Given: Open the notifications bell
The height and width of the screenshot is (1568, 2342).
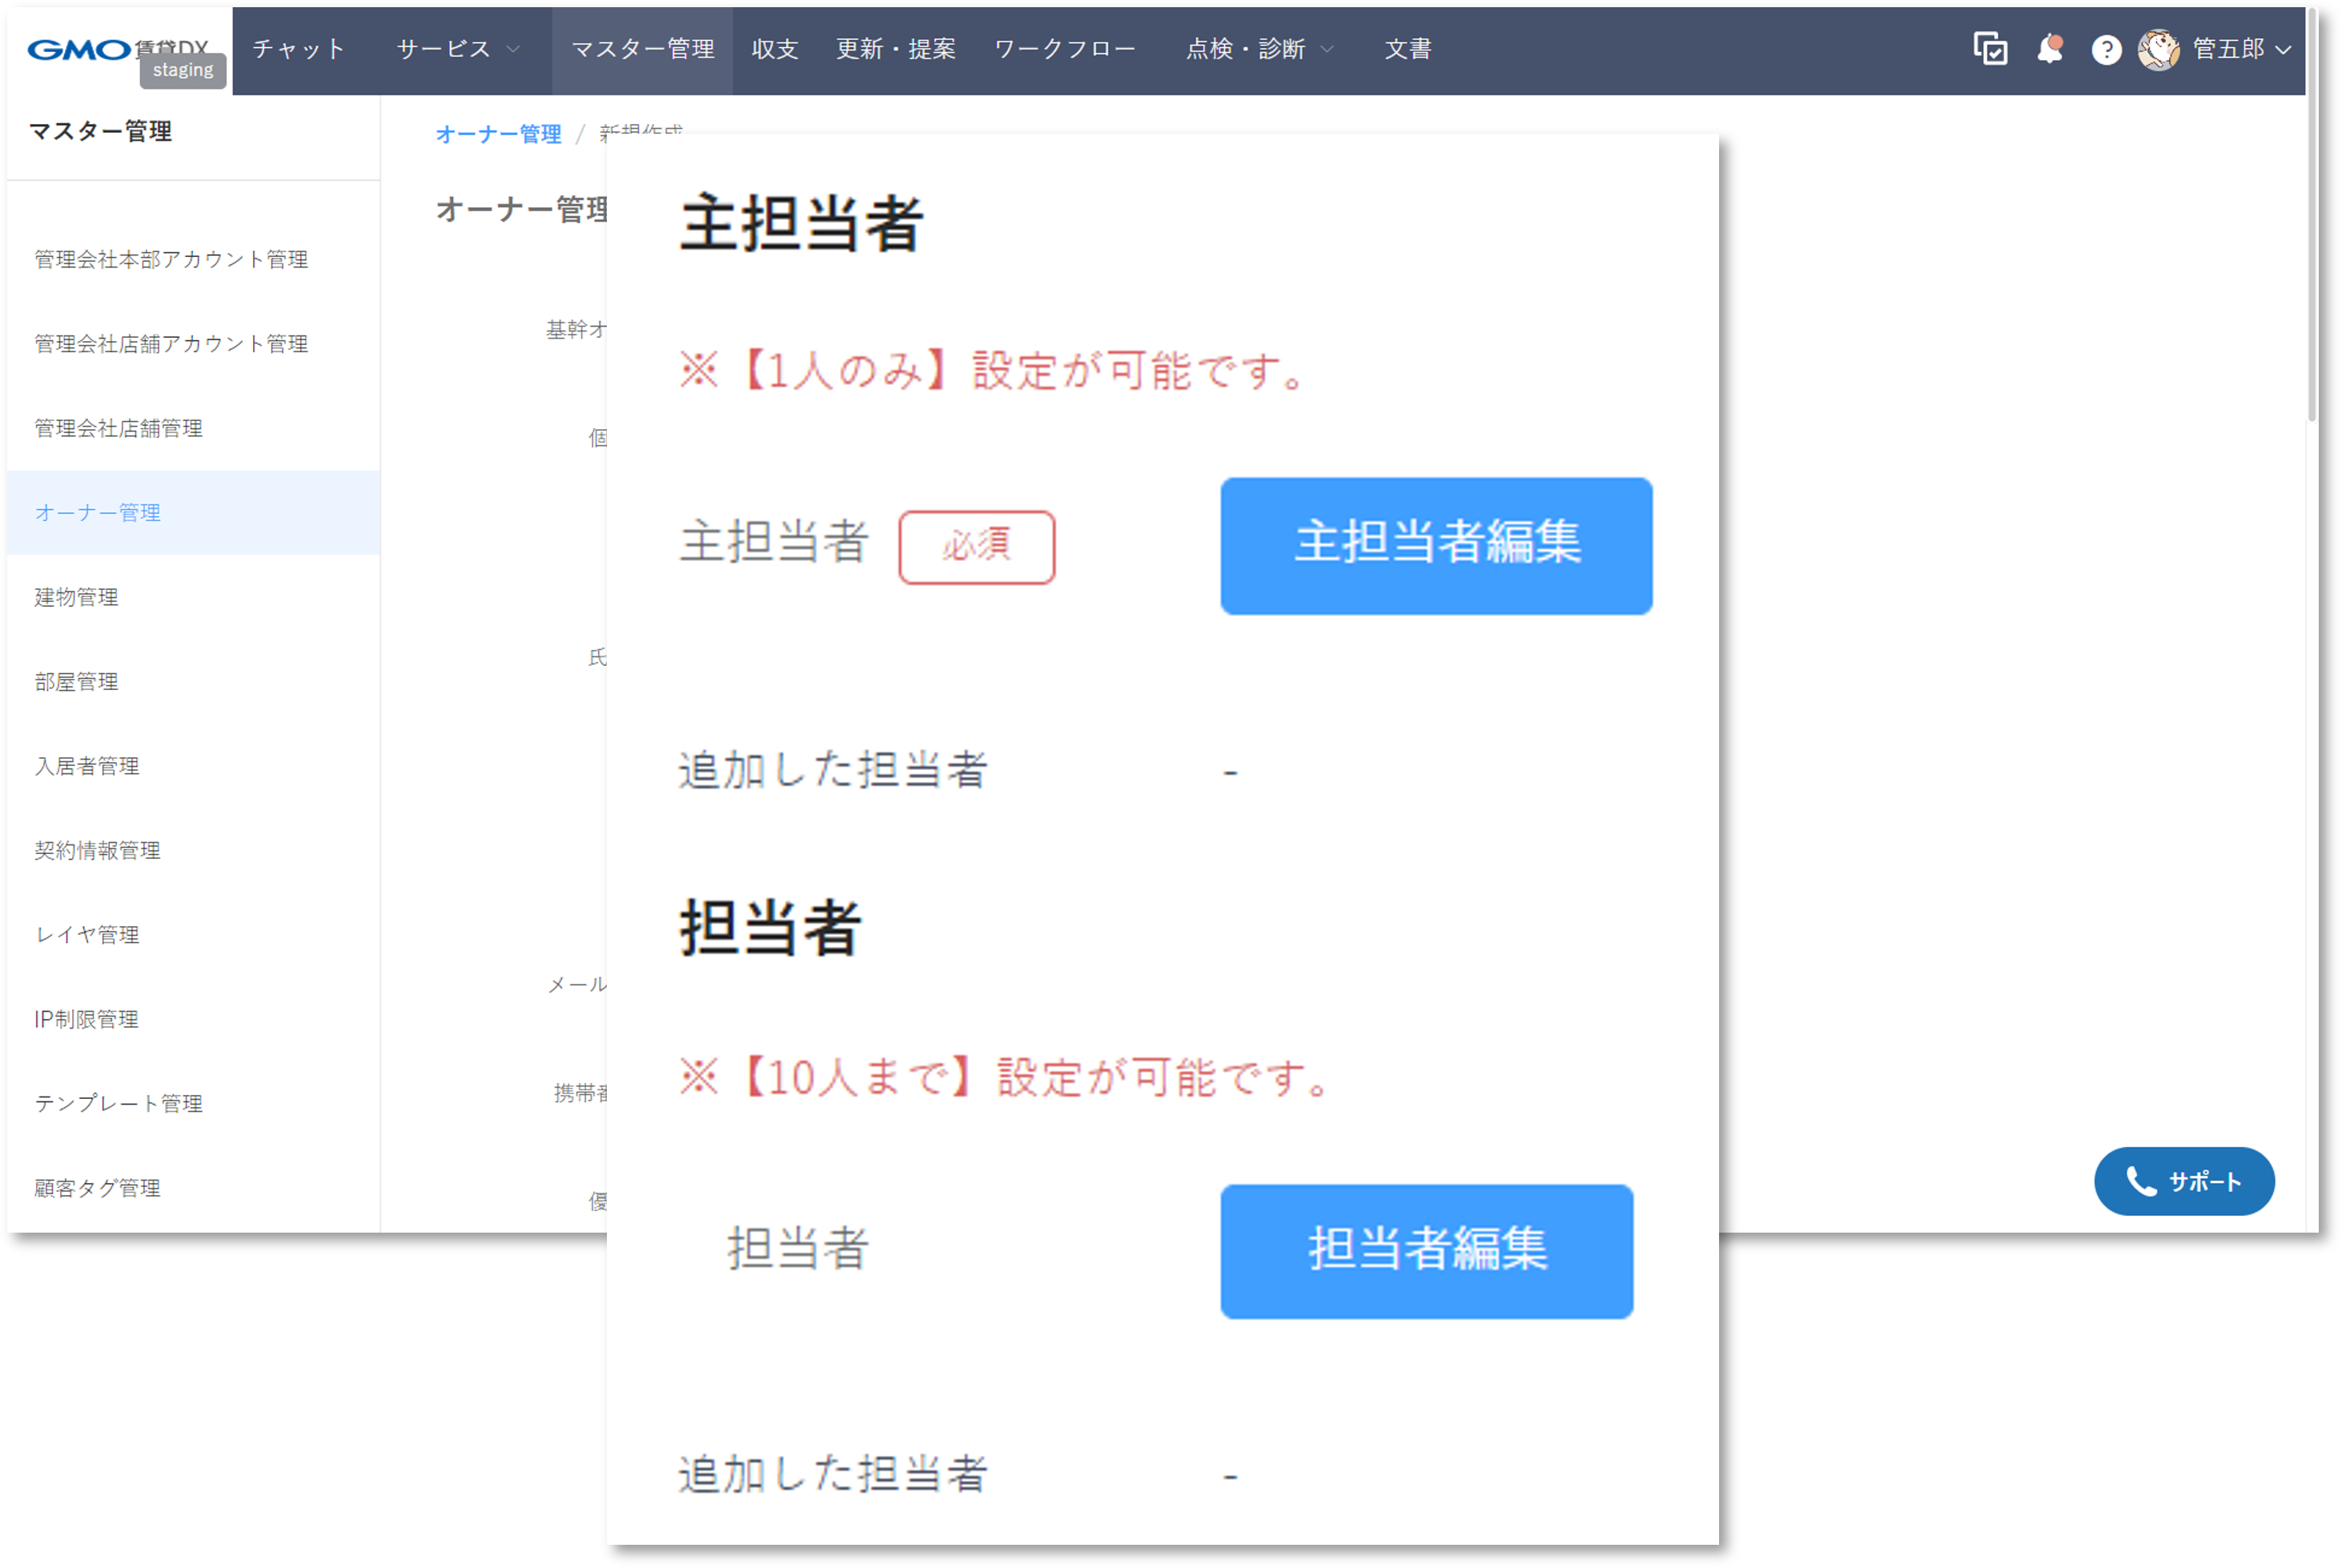Looking at the screenshot, I should 2049,49.
